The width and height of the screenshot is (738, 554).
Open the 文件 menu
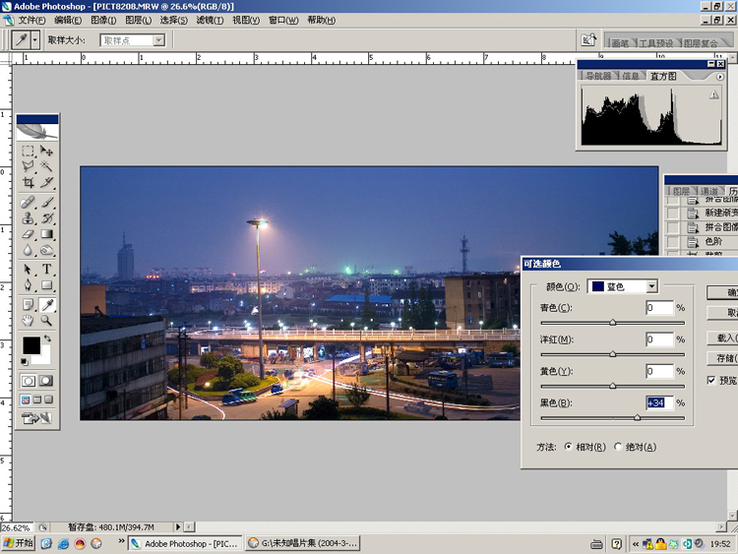point(31,21)
